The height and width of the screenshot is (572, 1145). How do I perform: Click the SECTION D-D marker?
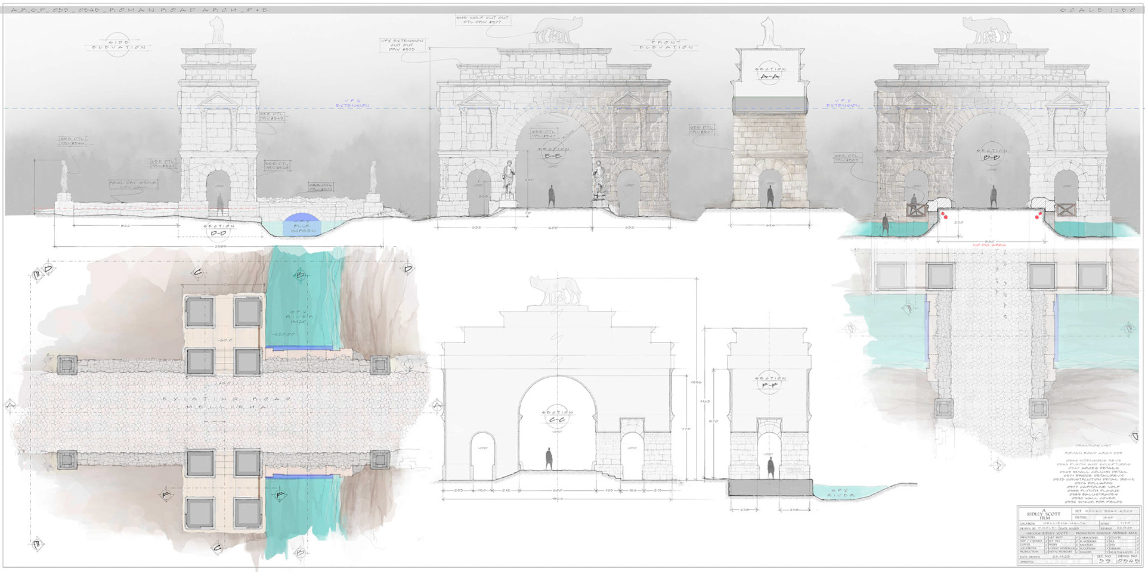click(219, 229)
